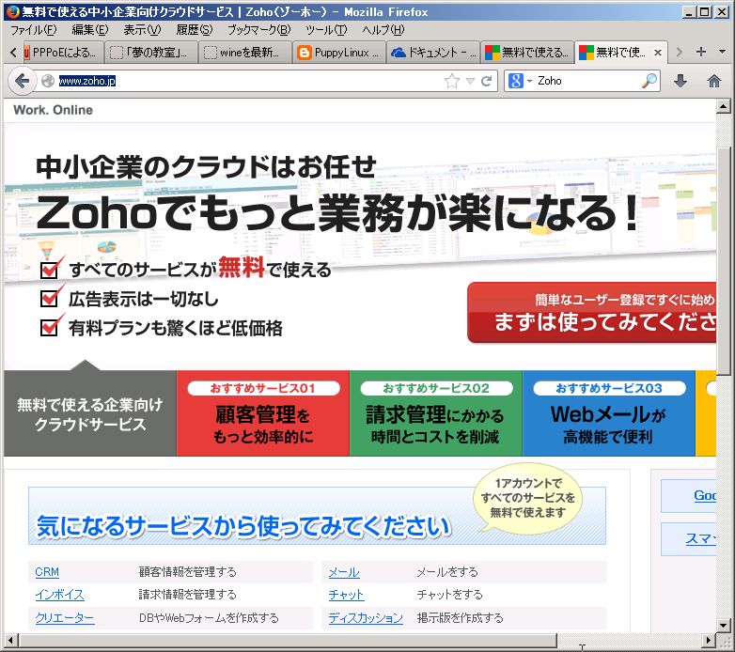
Task: Open the CRM link
Action: pos(47,572)
